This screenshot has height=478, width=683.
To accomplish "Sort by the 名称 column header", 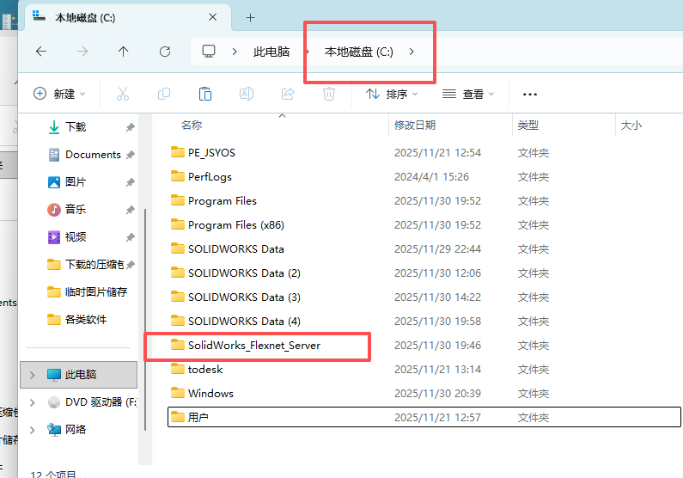I will coord(192,125).
